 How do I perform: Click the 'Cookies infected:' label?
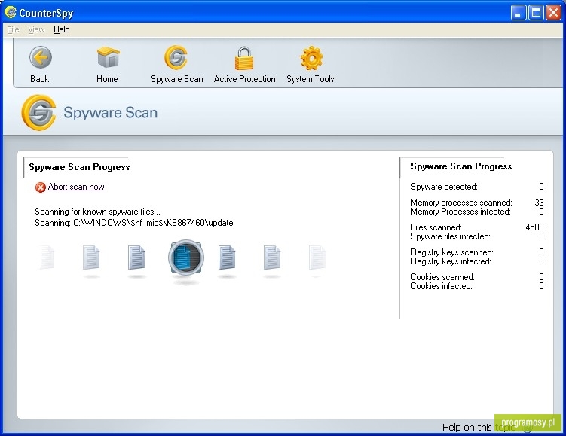click(442, 286)
